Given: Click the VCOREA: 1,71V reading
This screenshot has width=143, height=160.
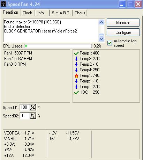Looking at the screenshot, I should click(x=19, y=133).
